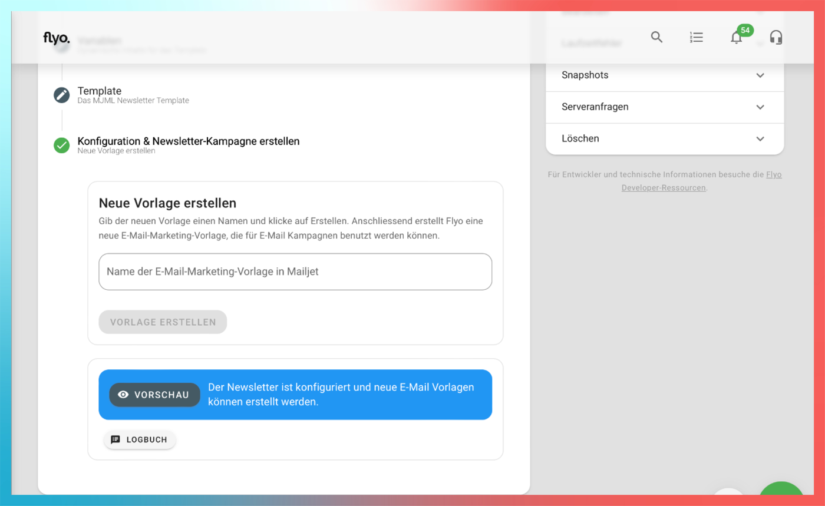Click chevron next to Snapshots
The width and height of the screenshot is (825, 506).
click(x=760, y=75)
